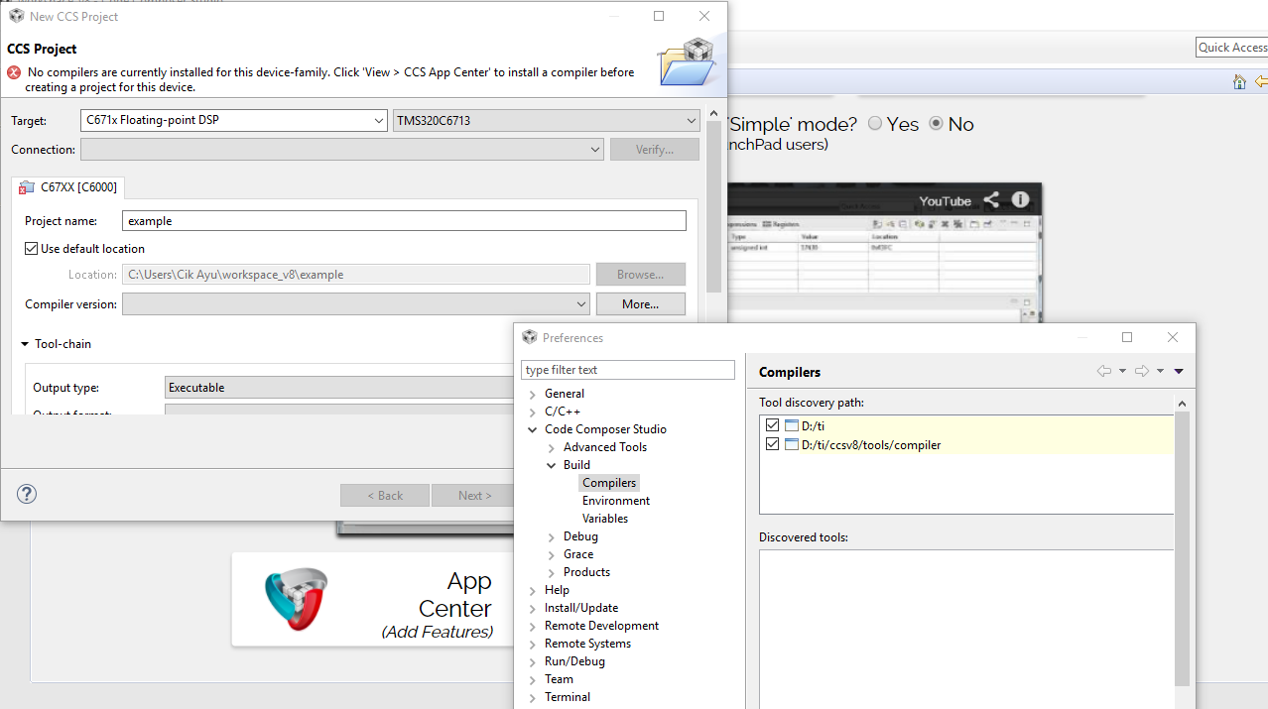Select Remote Systems in the preferences tree

(x=587, y=644)
